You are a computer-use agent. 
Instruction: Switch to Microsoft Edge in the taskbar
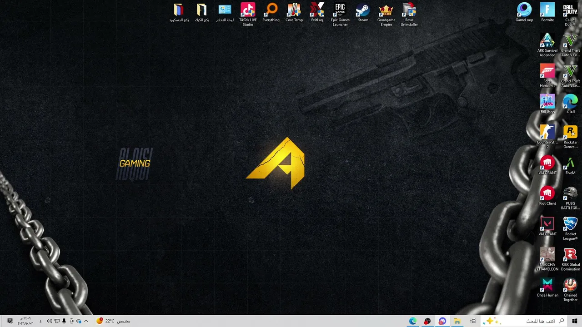tap(413, 321)
